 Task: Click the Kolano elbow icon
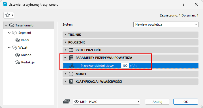[x=17, y=55]
